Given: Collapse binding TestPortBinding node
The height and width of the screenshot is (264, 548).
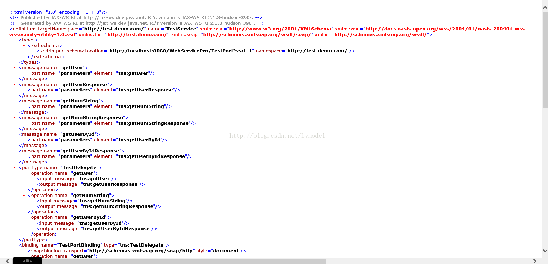Looking at the screenshot, I should 15,245.
